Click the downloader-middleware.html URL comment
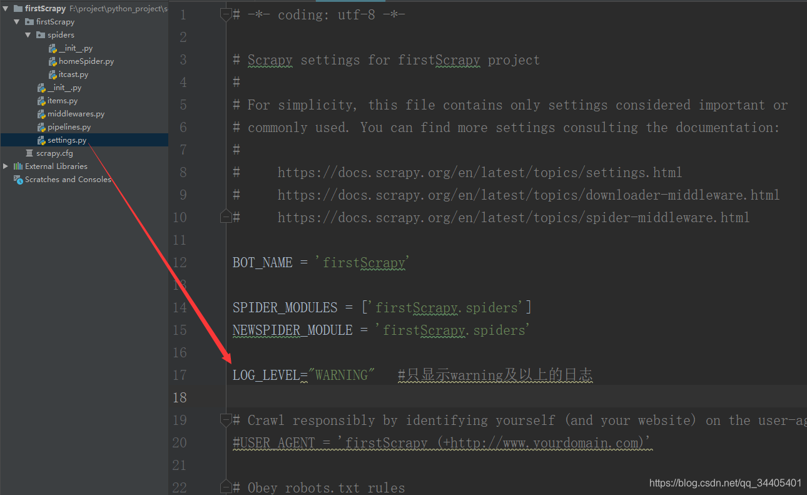 pyautogui.click(x=529, y=195)
